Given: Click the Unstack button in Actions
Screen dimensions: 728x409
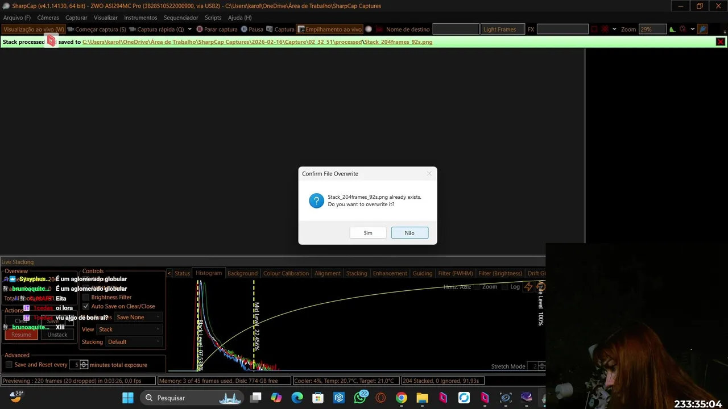Looking at the screenshot, I should point(57,335).
